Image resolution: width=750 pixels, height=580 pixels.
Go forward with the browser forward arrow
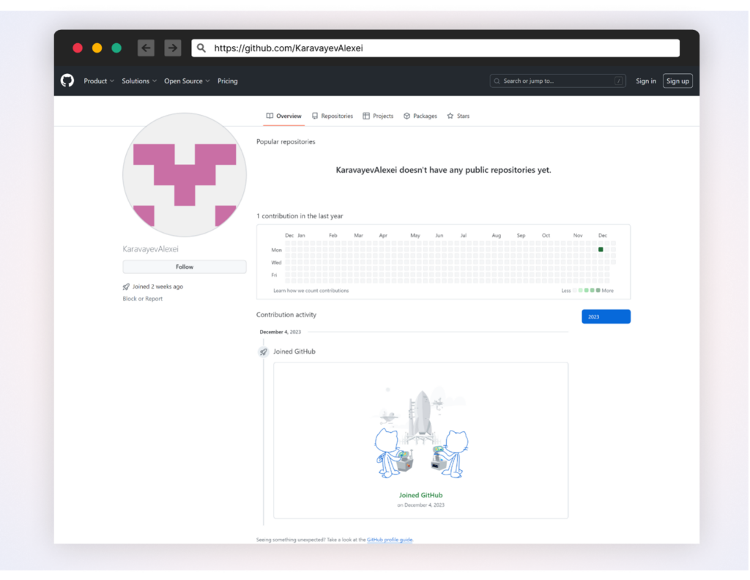[x=173, y=48]
